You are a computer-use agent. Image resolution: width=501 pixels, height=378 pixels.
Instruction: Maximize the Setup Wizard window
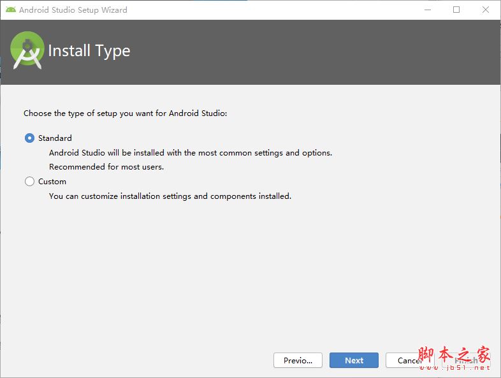click(456, 10)
